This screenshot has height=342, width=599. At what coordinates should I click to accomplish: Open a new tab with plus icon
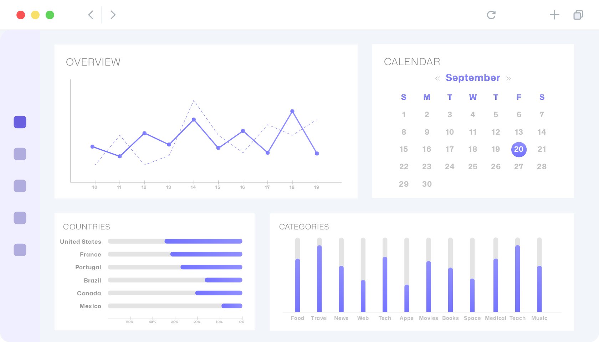click(x=554, y=15)
